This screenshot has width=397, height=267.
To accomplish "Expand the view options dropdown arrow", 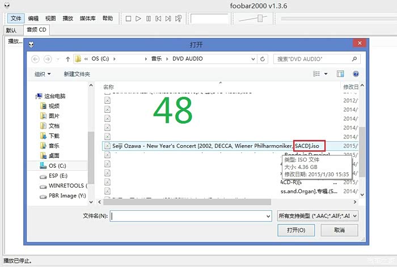I will point(326,74).
